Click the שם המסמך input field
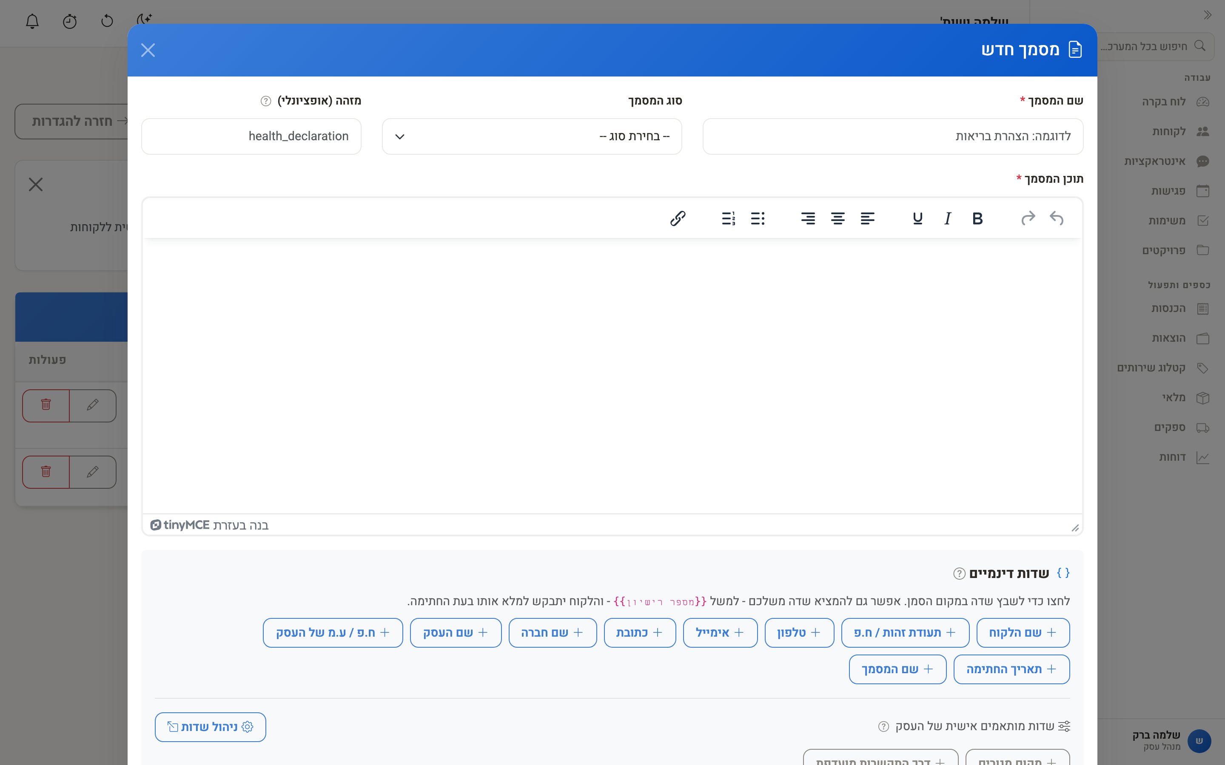This screenshot has width=1225, height=765. click(893, 136)
